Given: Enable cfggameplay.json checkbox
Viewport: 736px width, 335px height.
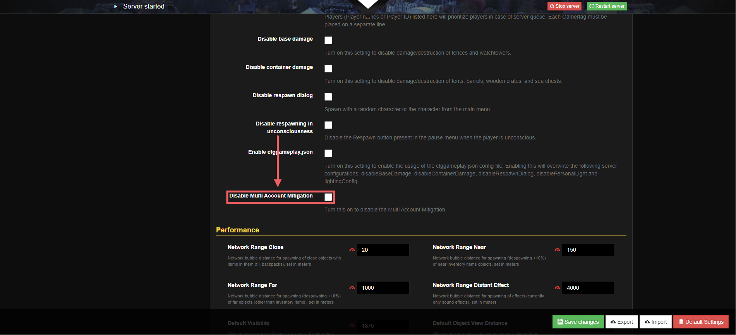Looking at the screenshot, I should pos(328,153).
